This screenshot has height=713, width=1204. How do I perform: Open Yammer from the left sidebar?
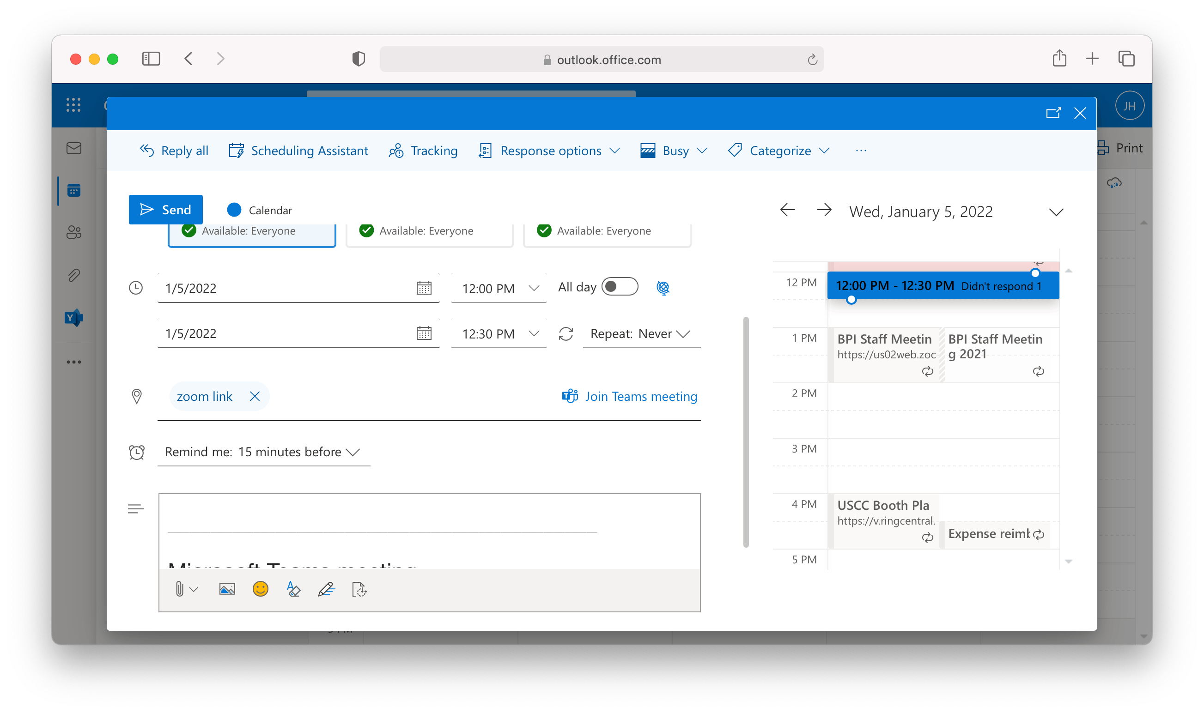point(73,318)
